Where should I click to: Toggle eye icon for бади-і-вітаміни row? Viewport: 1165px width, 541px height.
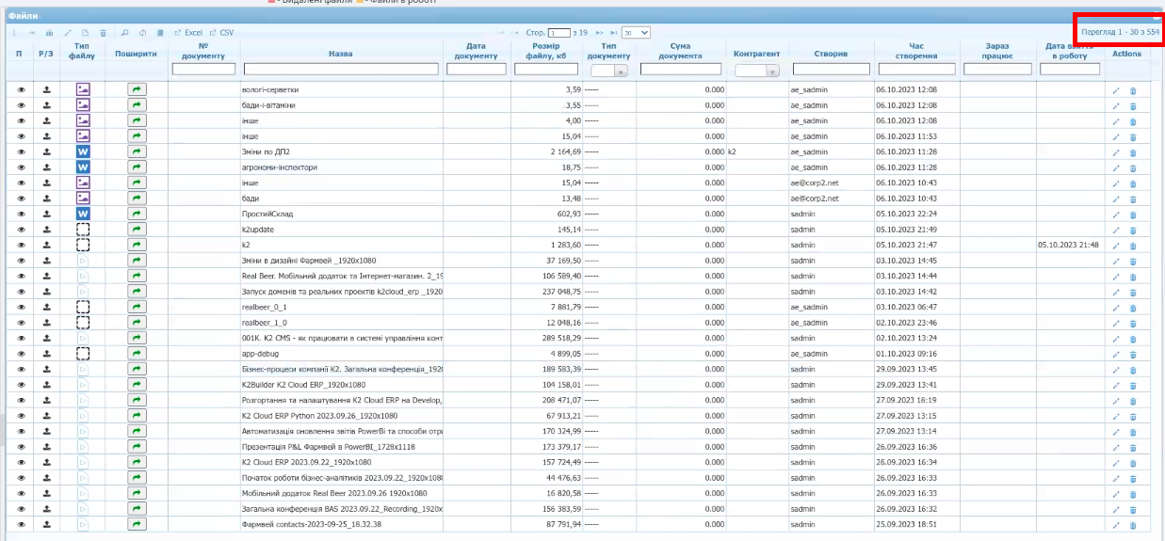[21, 105]
